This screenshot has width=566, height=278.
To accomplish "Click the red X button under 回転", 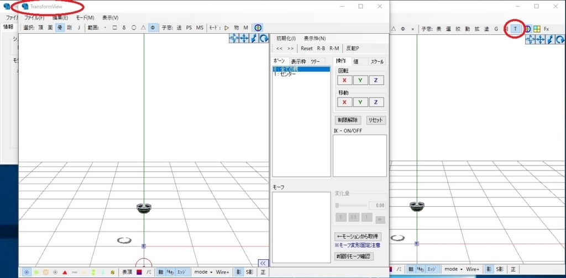I will click(x=345, y=81).
